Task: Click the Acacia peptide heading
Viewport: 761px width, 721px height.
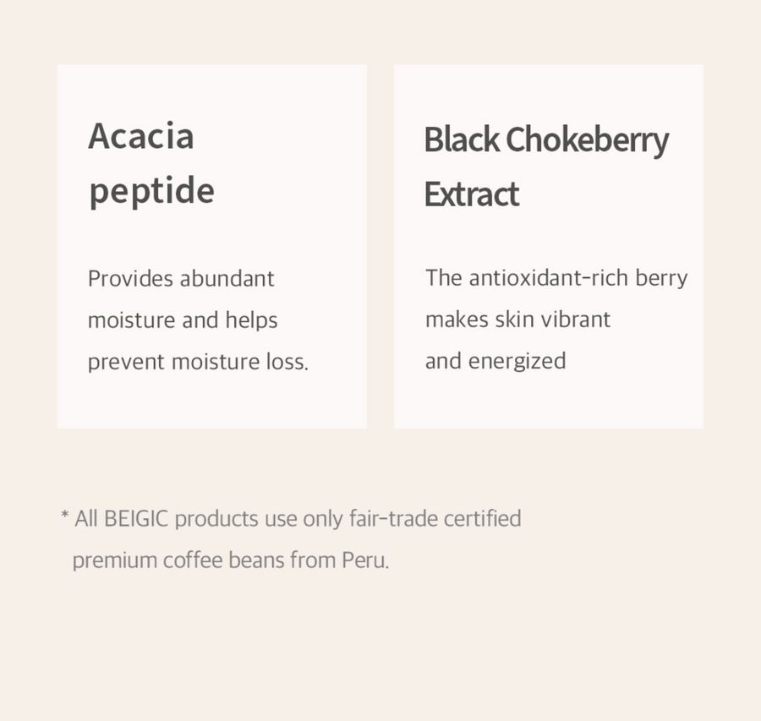Action: click(x=151, y=164)
